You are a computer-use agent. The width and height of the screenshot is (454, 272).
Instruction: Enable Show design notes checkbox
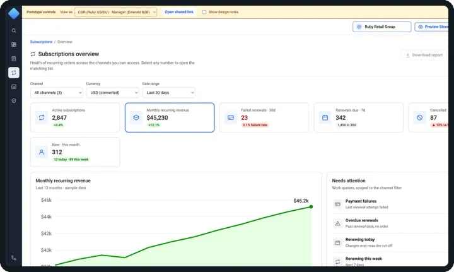(204, 12)
